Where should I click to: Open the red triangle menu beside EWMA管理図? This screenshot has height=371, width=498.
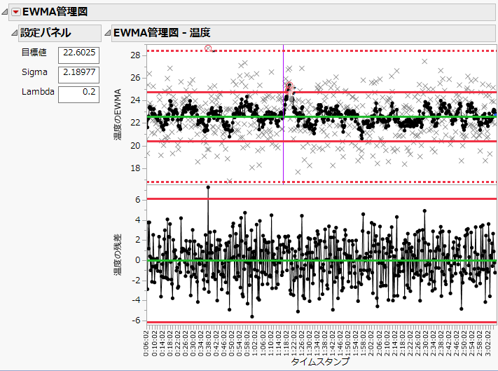click(16, 12)
